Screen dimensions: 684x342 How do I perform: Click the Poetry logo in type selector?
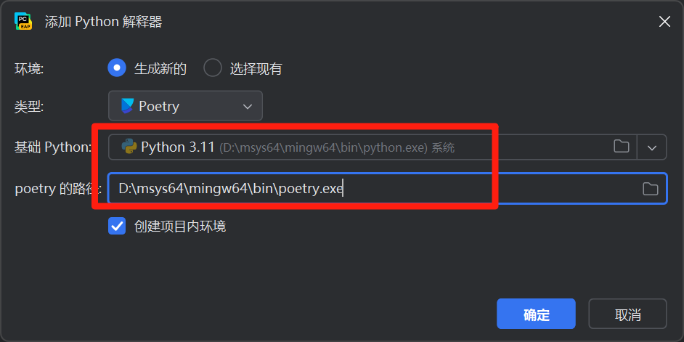(127, 106)
